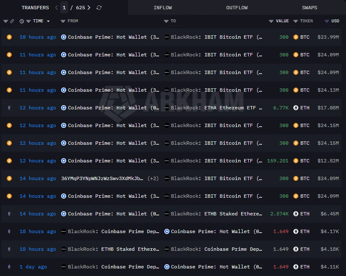Viewport: 346px width, 276px height.
Task: Open Coinbase Prime recipient on $4.17K row
Action: tap(217, 231)
